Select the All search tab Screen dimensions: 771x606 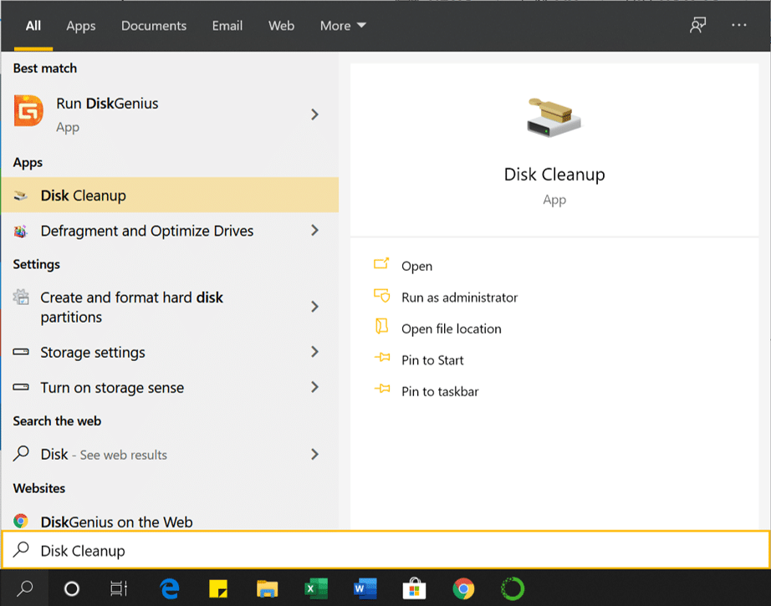click(x=33, y=26)
